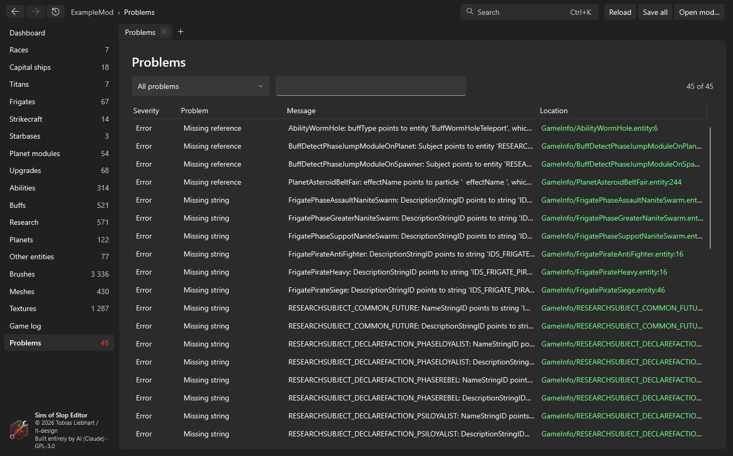This screenshot has height=456, width=733.
Task: Open FrigatePirateHeavy.entity:16 location link
Action: click(x=604, y=272)
